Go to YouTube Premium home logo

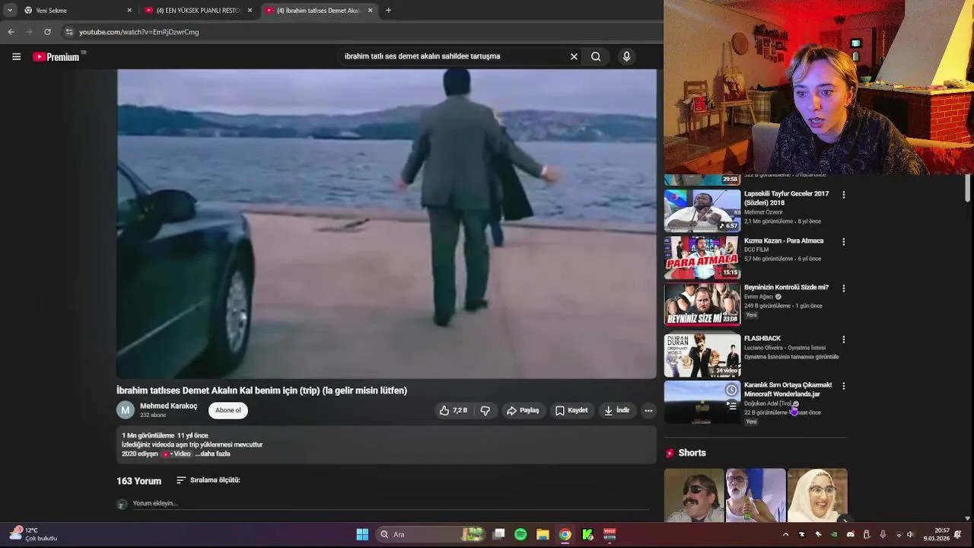pos(56,56)
